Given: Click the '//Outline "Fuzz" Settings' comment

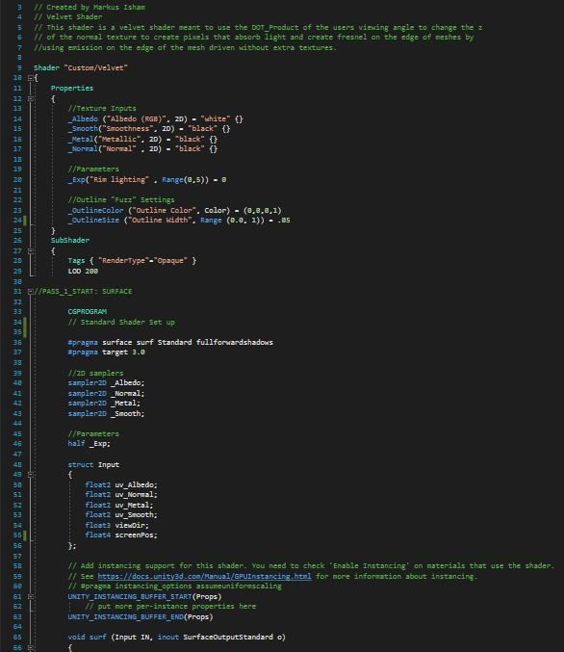Looking at the screenshot, I should coord(121,200).
